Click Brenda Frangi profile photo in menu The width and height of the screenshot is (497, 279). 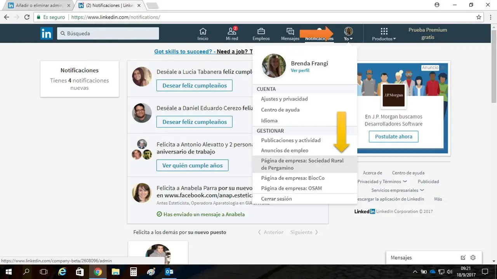274,66
